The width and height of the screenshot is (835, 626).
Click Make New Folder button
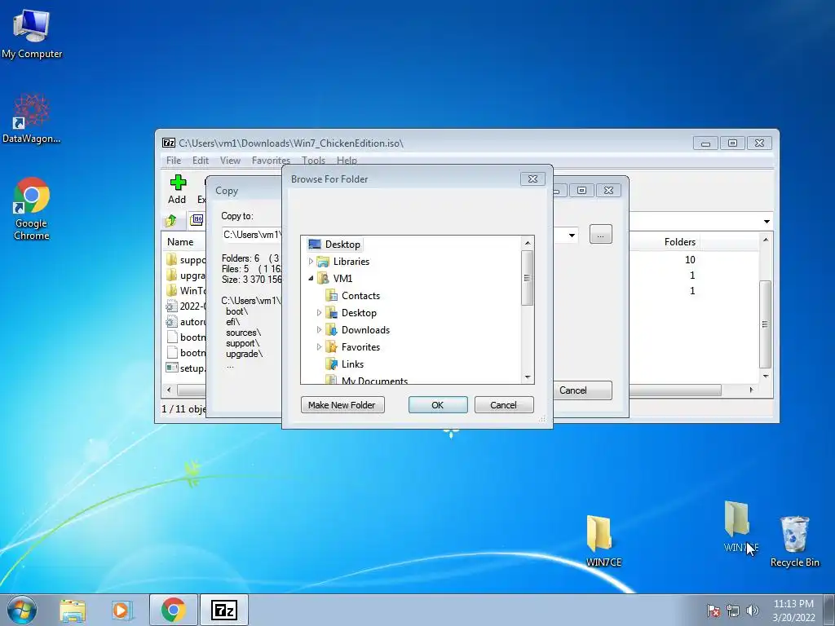(342, 404)
